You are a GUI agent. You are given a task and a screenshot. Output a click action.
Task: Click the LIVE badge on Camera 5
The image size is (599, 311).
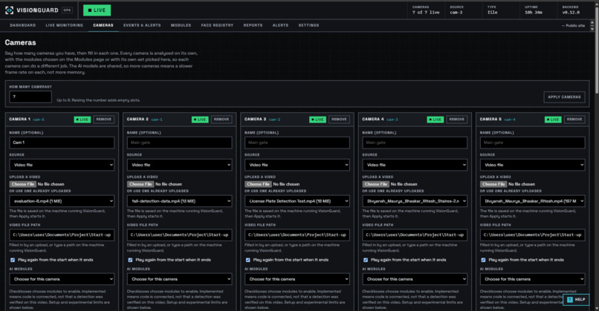tap(553, 120)
